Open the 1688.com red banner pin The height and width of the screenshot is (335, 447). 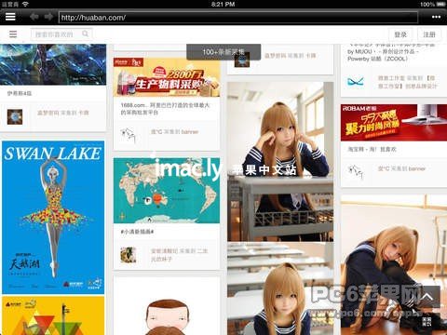click(x=167, y=77)
